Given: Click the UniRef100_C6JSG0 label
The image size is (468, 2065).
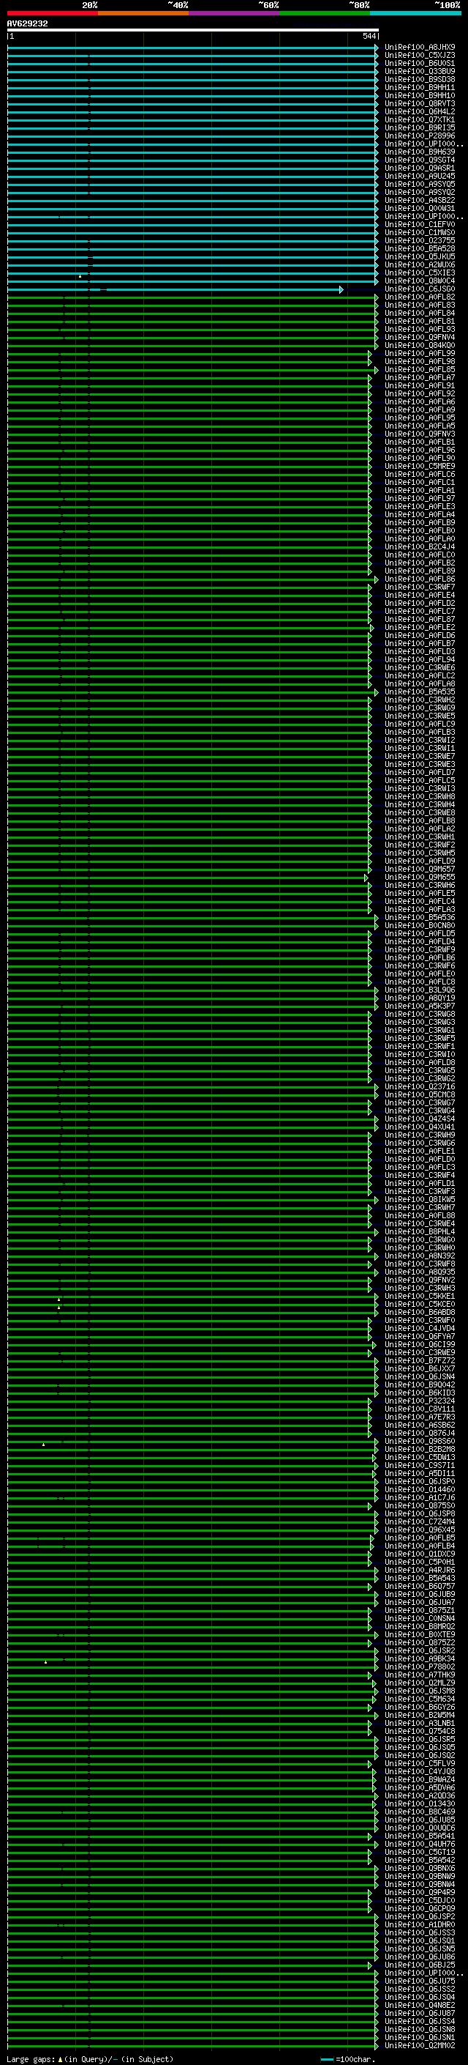Looking at the screenshot, I should point(420,289).
